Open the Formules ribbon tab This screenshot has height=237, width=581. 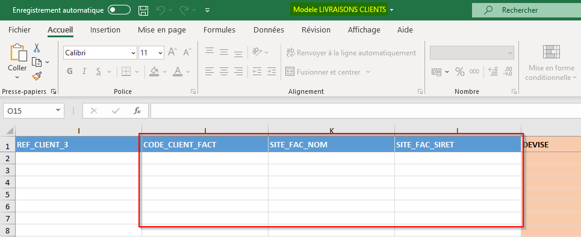(x=219, y=30)
